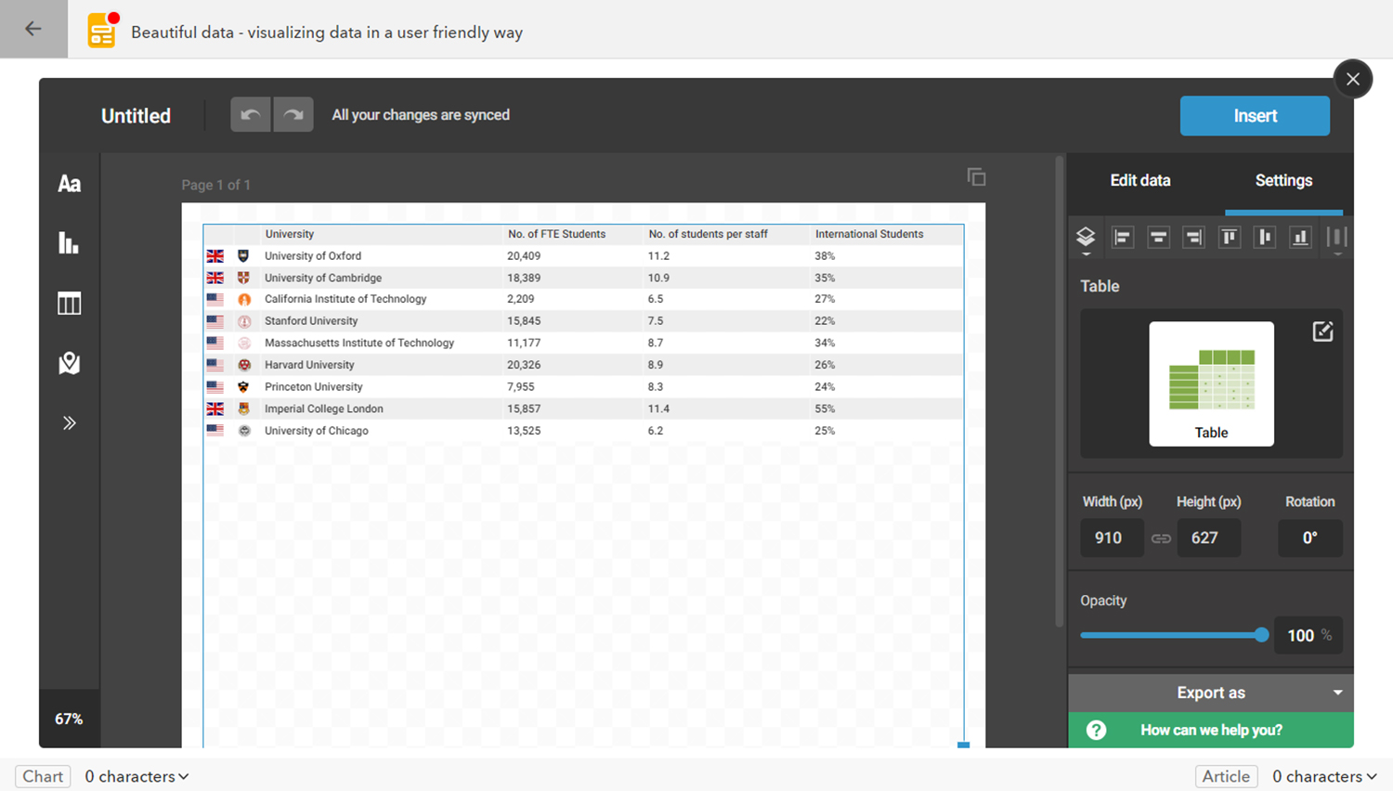1393x791 pixels.
Task: Open the Export as dropdown
Action: (1211, 693)
